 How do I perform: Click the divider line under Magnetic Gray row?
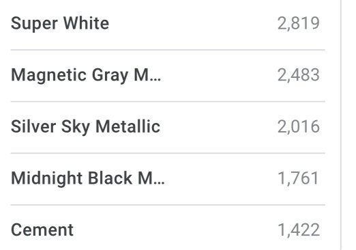point(168,101)
